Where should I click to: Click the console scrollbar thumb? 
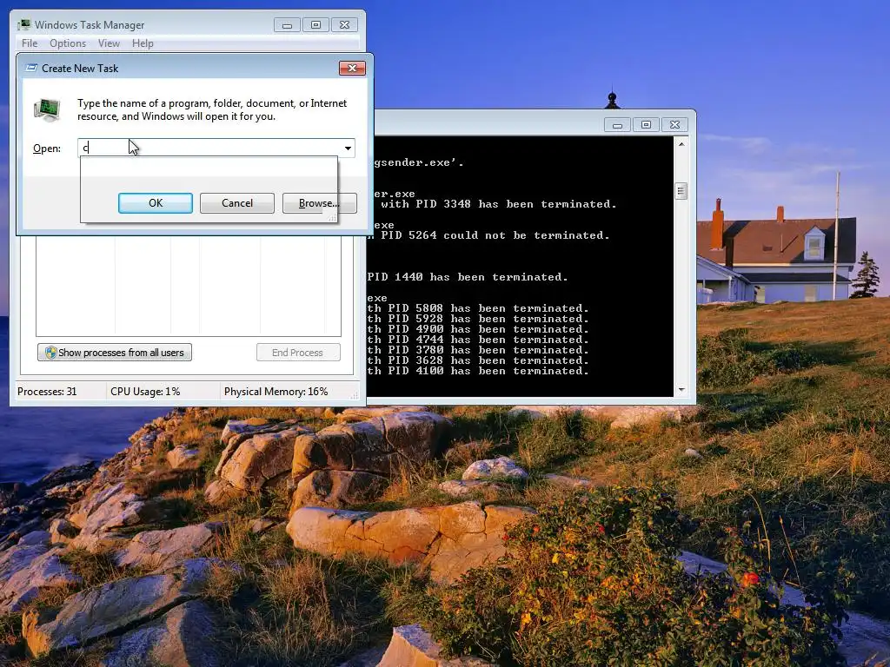[681, 191]
